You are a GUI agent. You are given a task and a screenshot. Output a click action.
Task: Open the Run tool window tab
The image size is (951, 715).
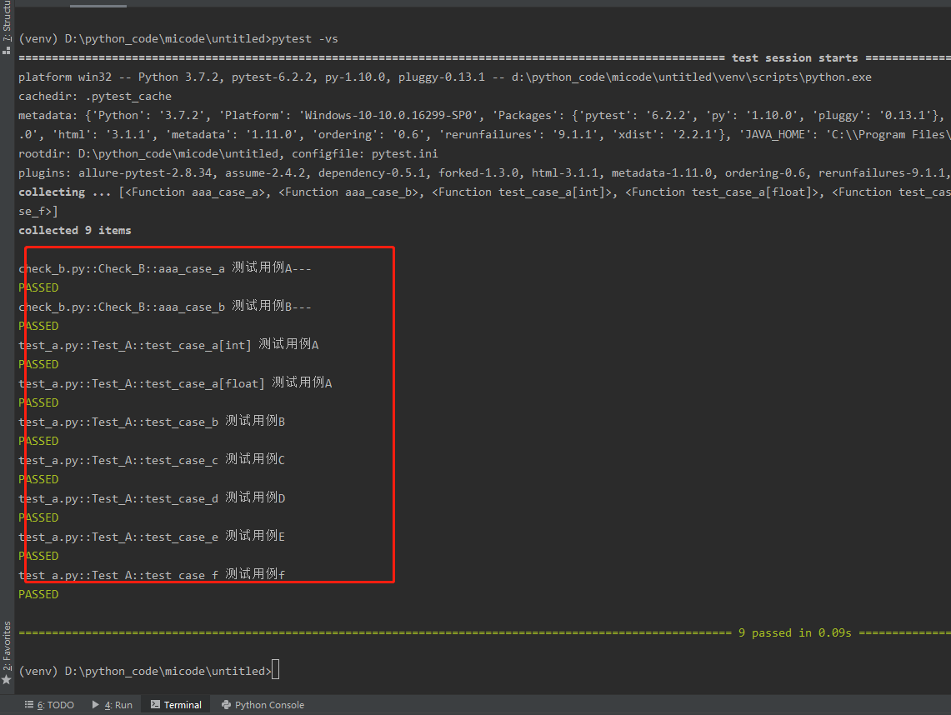[x=113, y=705]
